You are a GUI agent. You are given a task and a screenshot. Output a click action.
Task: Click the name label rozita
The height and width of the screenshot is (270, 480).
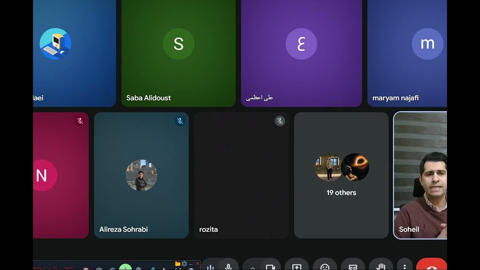point(208,229)
